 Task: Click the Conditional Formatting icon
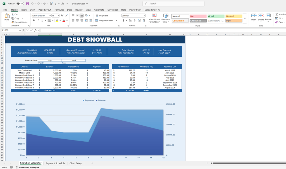click(x=154, y=16)
